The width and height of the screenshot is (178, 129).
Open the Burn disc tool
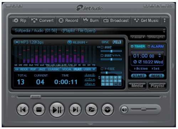[x=91, y=20]
